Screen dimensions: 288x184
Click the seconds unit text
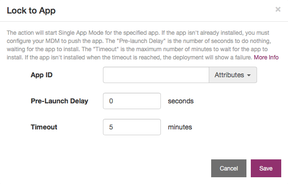point(181,101)
